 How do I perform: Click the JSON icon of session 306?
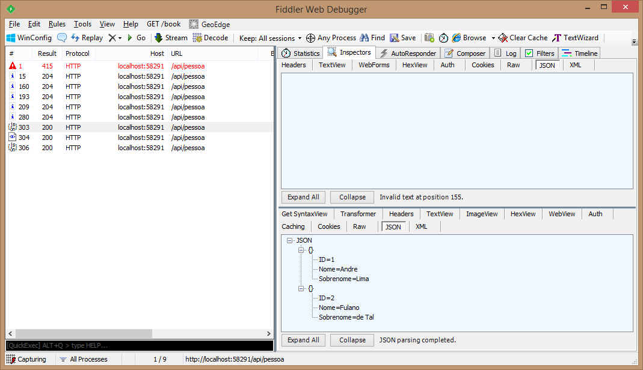pyautogui.click(x=12, y=148)
